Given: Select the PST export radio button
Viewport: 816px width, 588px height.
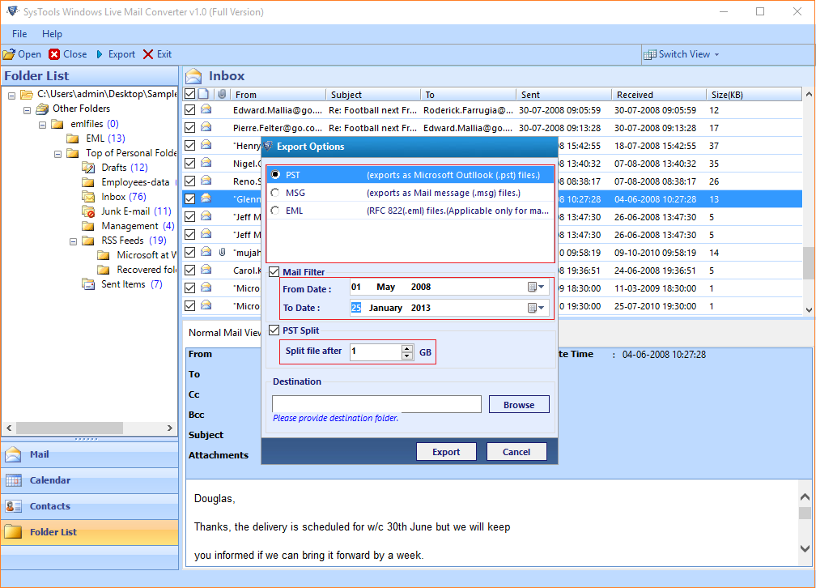Looking at the screenshot, I should coord(275,175).
